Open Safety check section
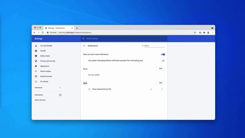The image size is (245, 138). [45, 56]
